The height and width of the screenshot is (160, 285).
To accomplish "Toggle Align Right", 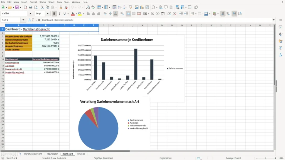I will coord(99,14).
